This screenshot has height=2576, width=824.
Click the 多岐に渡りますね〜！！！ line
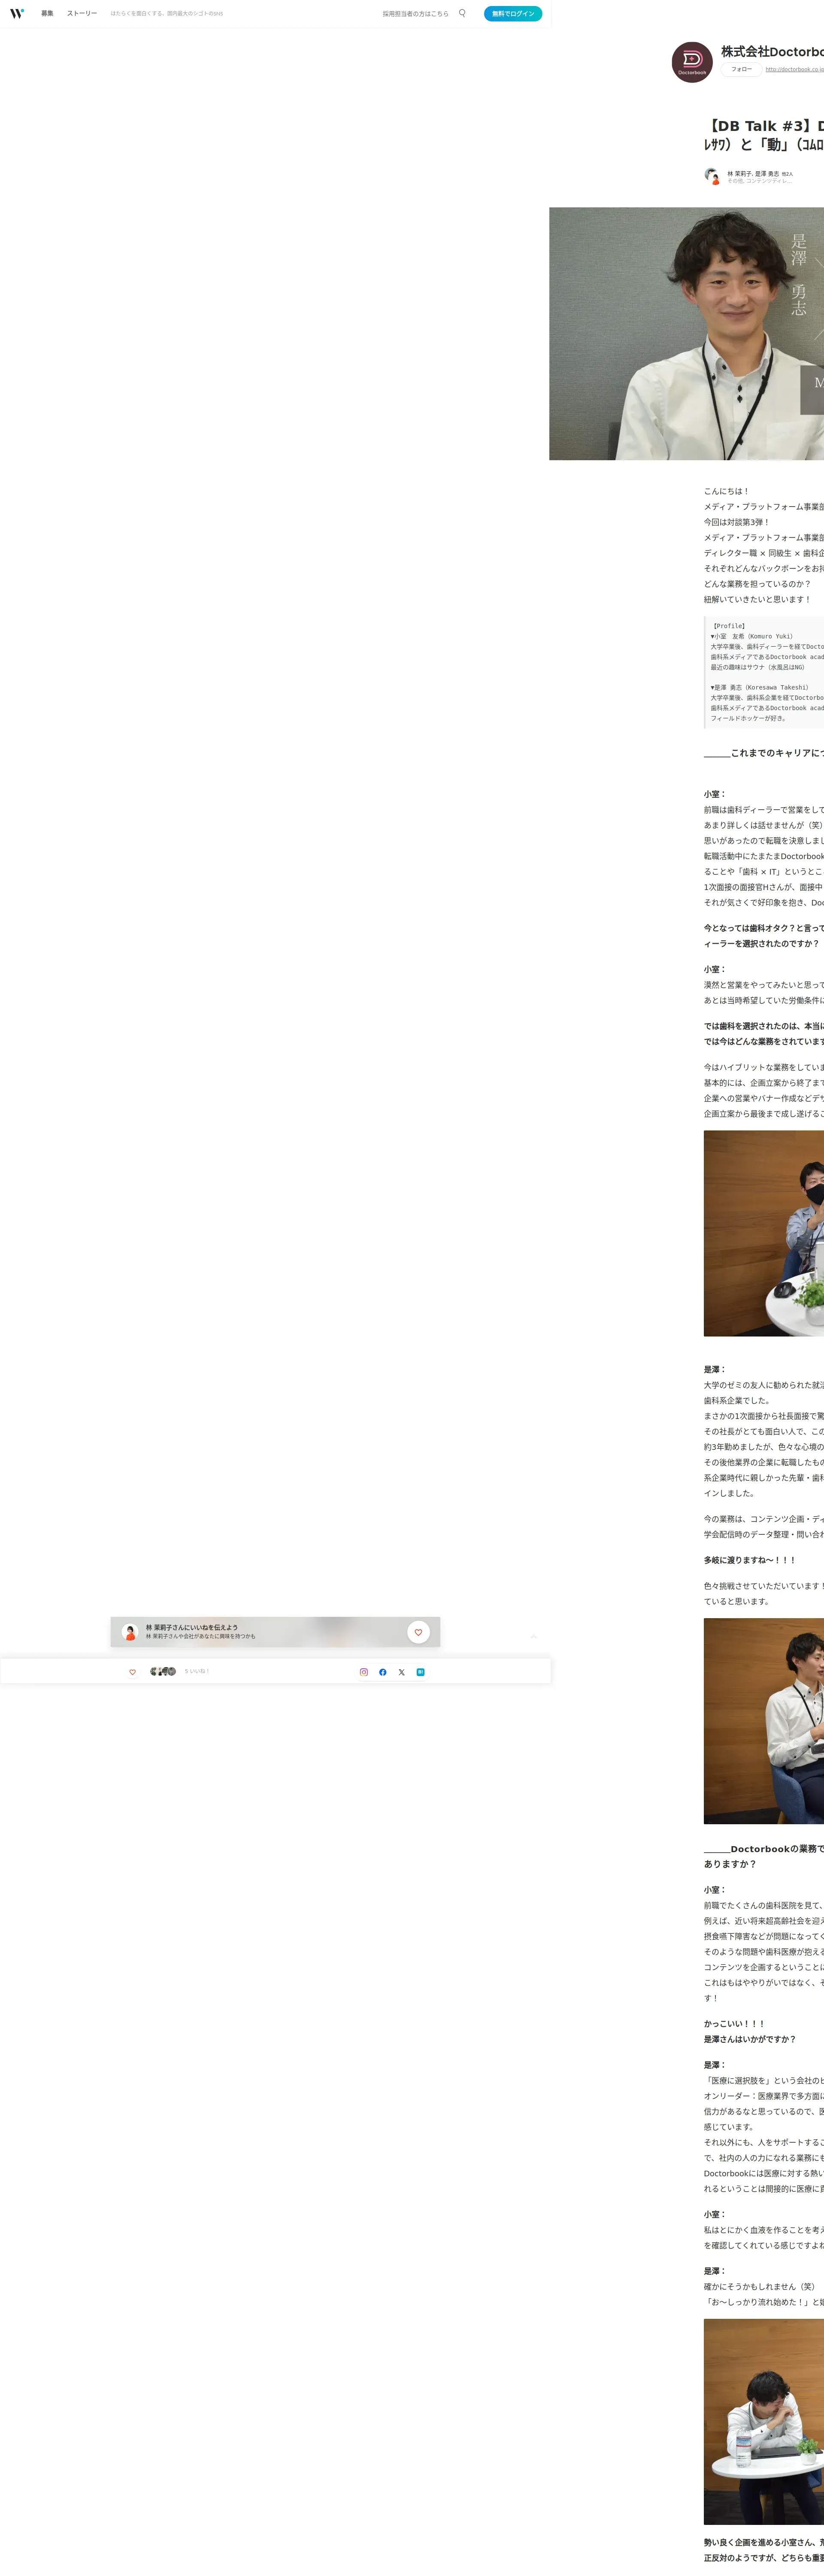point(750,1560)
